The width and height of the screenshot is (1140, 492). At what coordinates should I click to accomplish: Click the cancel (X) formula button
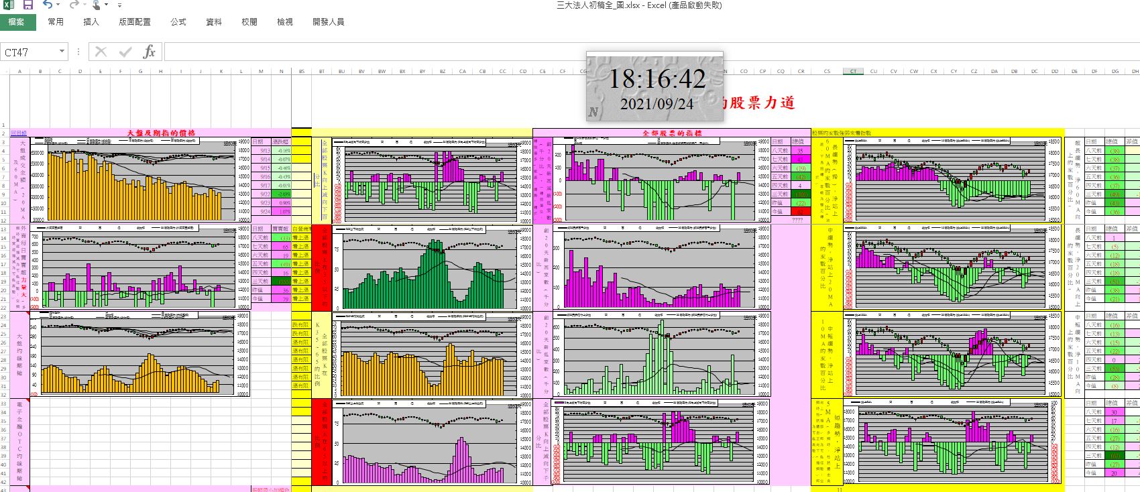101,52
